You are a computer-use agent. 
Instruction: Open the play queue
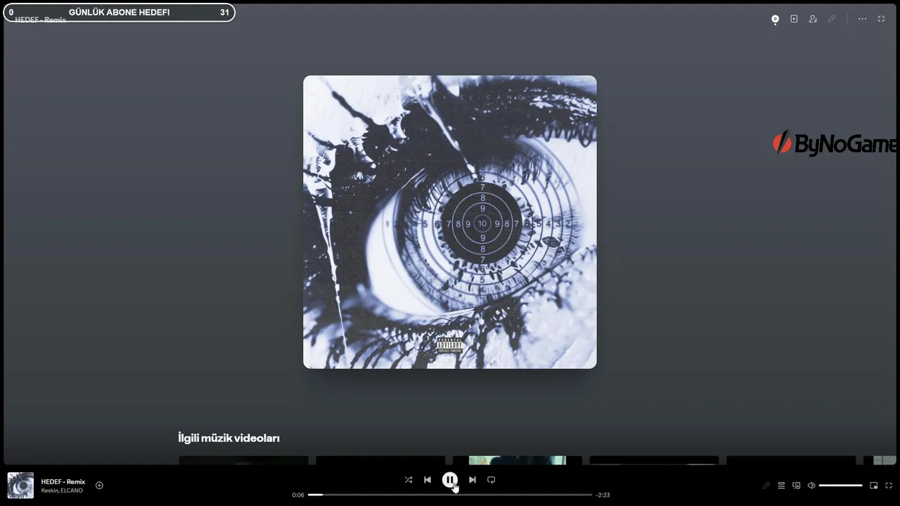[781, 486]
